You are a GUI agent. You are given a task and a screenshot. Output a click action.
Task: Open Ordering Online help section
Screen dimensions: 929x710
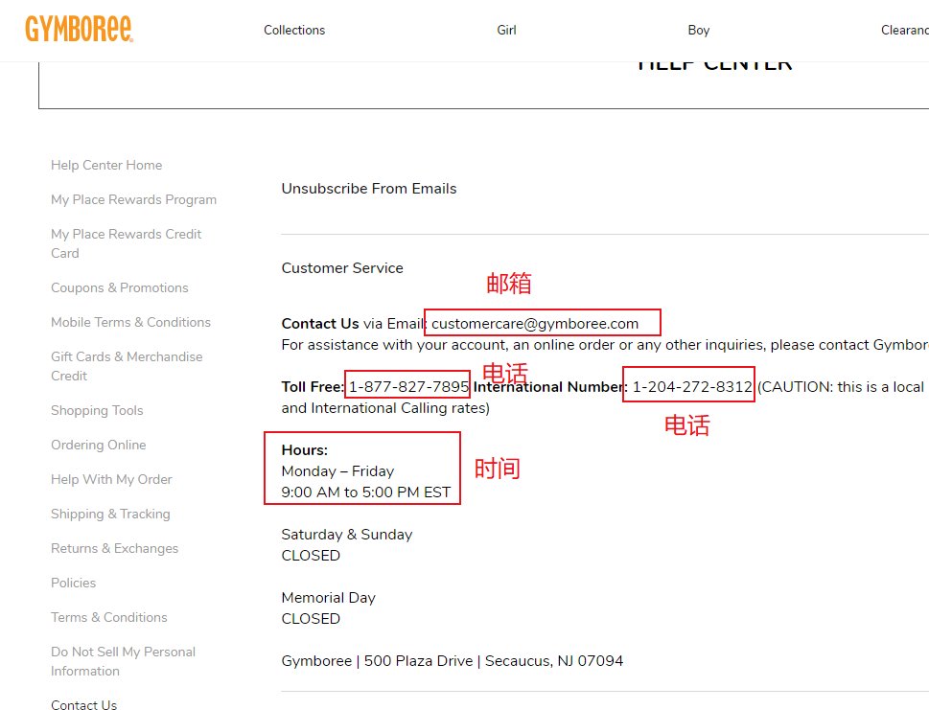(99, 445)
